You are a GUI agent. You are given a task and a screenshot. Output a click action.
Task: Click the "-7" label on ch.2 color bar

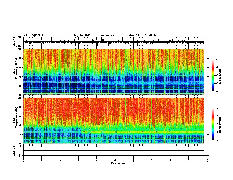(217, 140)
